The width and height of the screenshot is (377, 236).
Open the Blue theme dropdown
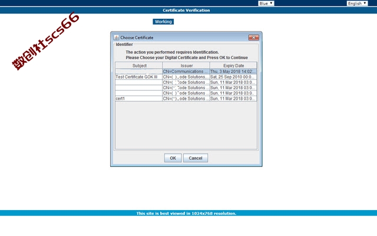(266, 3)
